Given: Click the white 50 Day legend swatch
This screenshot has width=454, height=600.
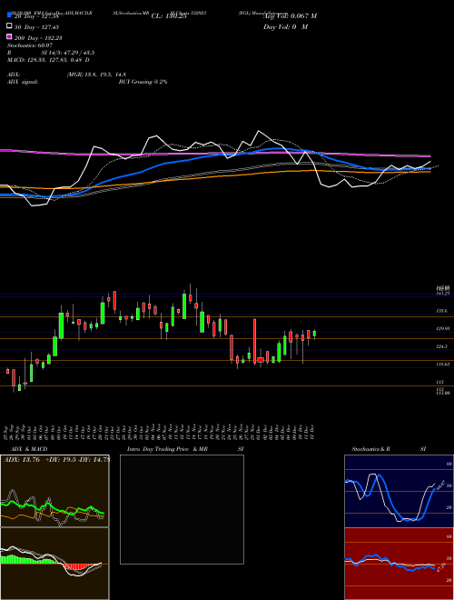Looking at the screenshot, I should pos(10,26).
